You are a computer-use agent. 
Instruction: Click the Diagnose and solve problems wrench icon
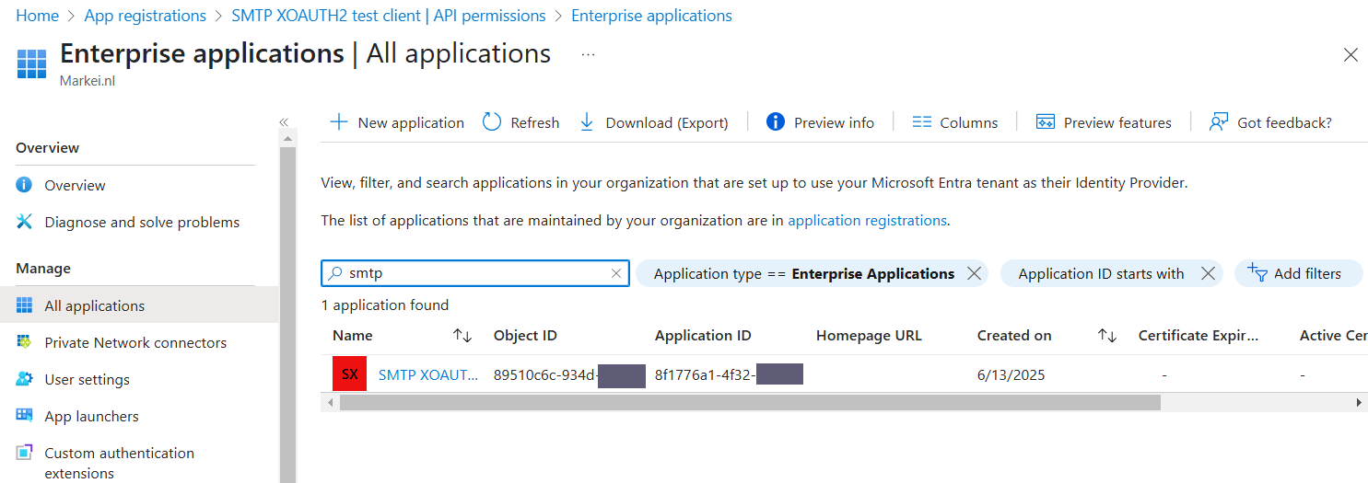point(25,222)
